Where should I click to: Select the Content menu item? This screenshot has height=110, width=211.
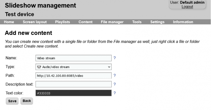click(x=85, y=22)
